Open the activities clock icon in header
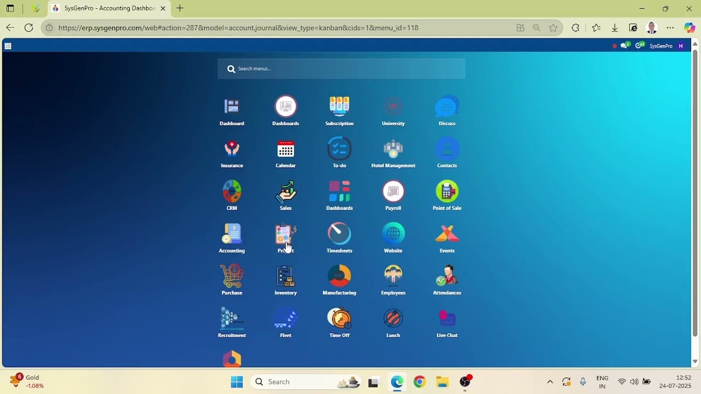This screenshot has height=394, width=701. tap(639, 45)
